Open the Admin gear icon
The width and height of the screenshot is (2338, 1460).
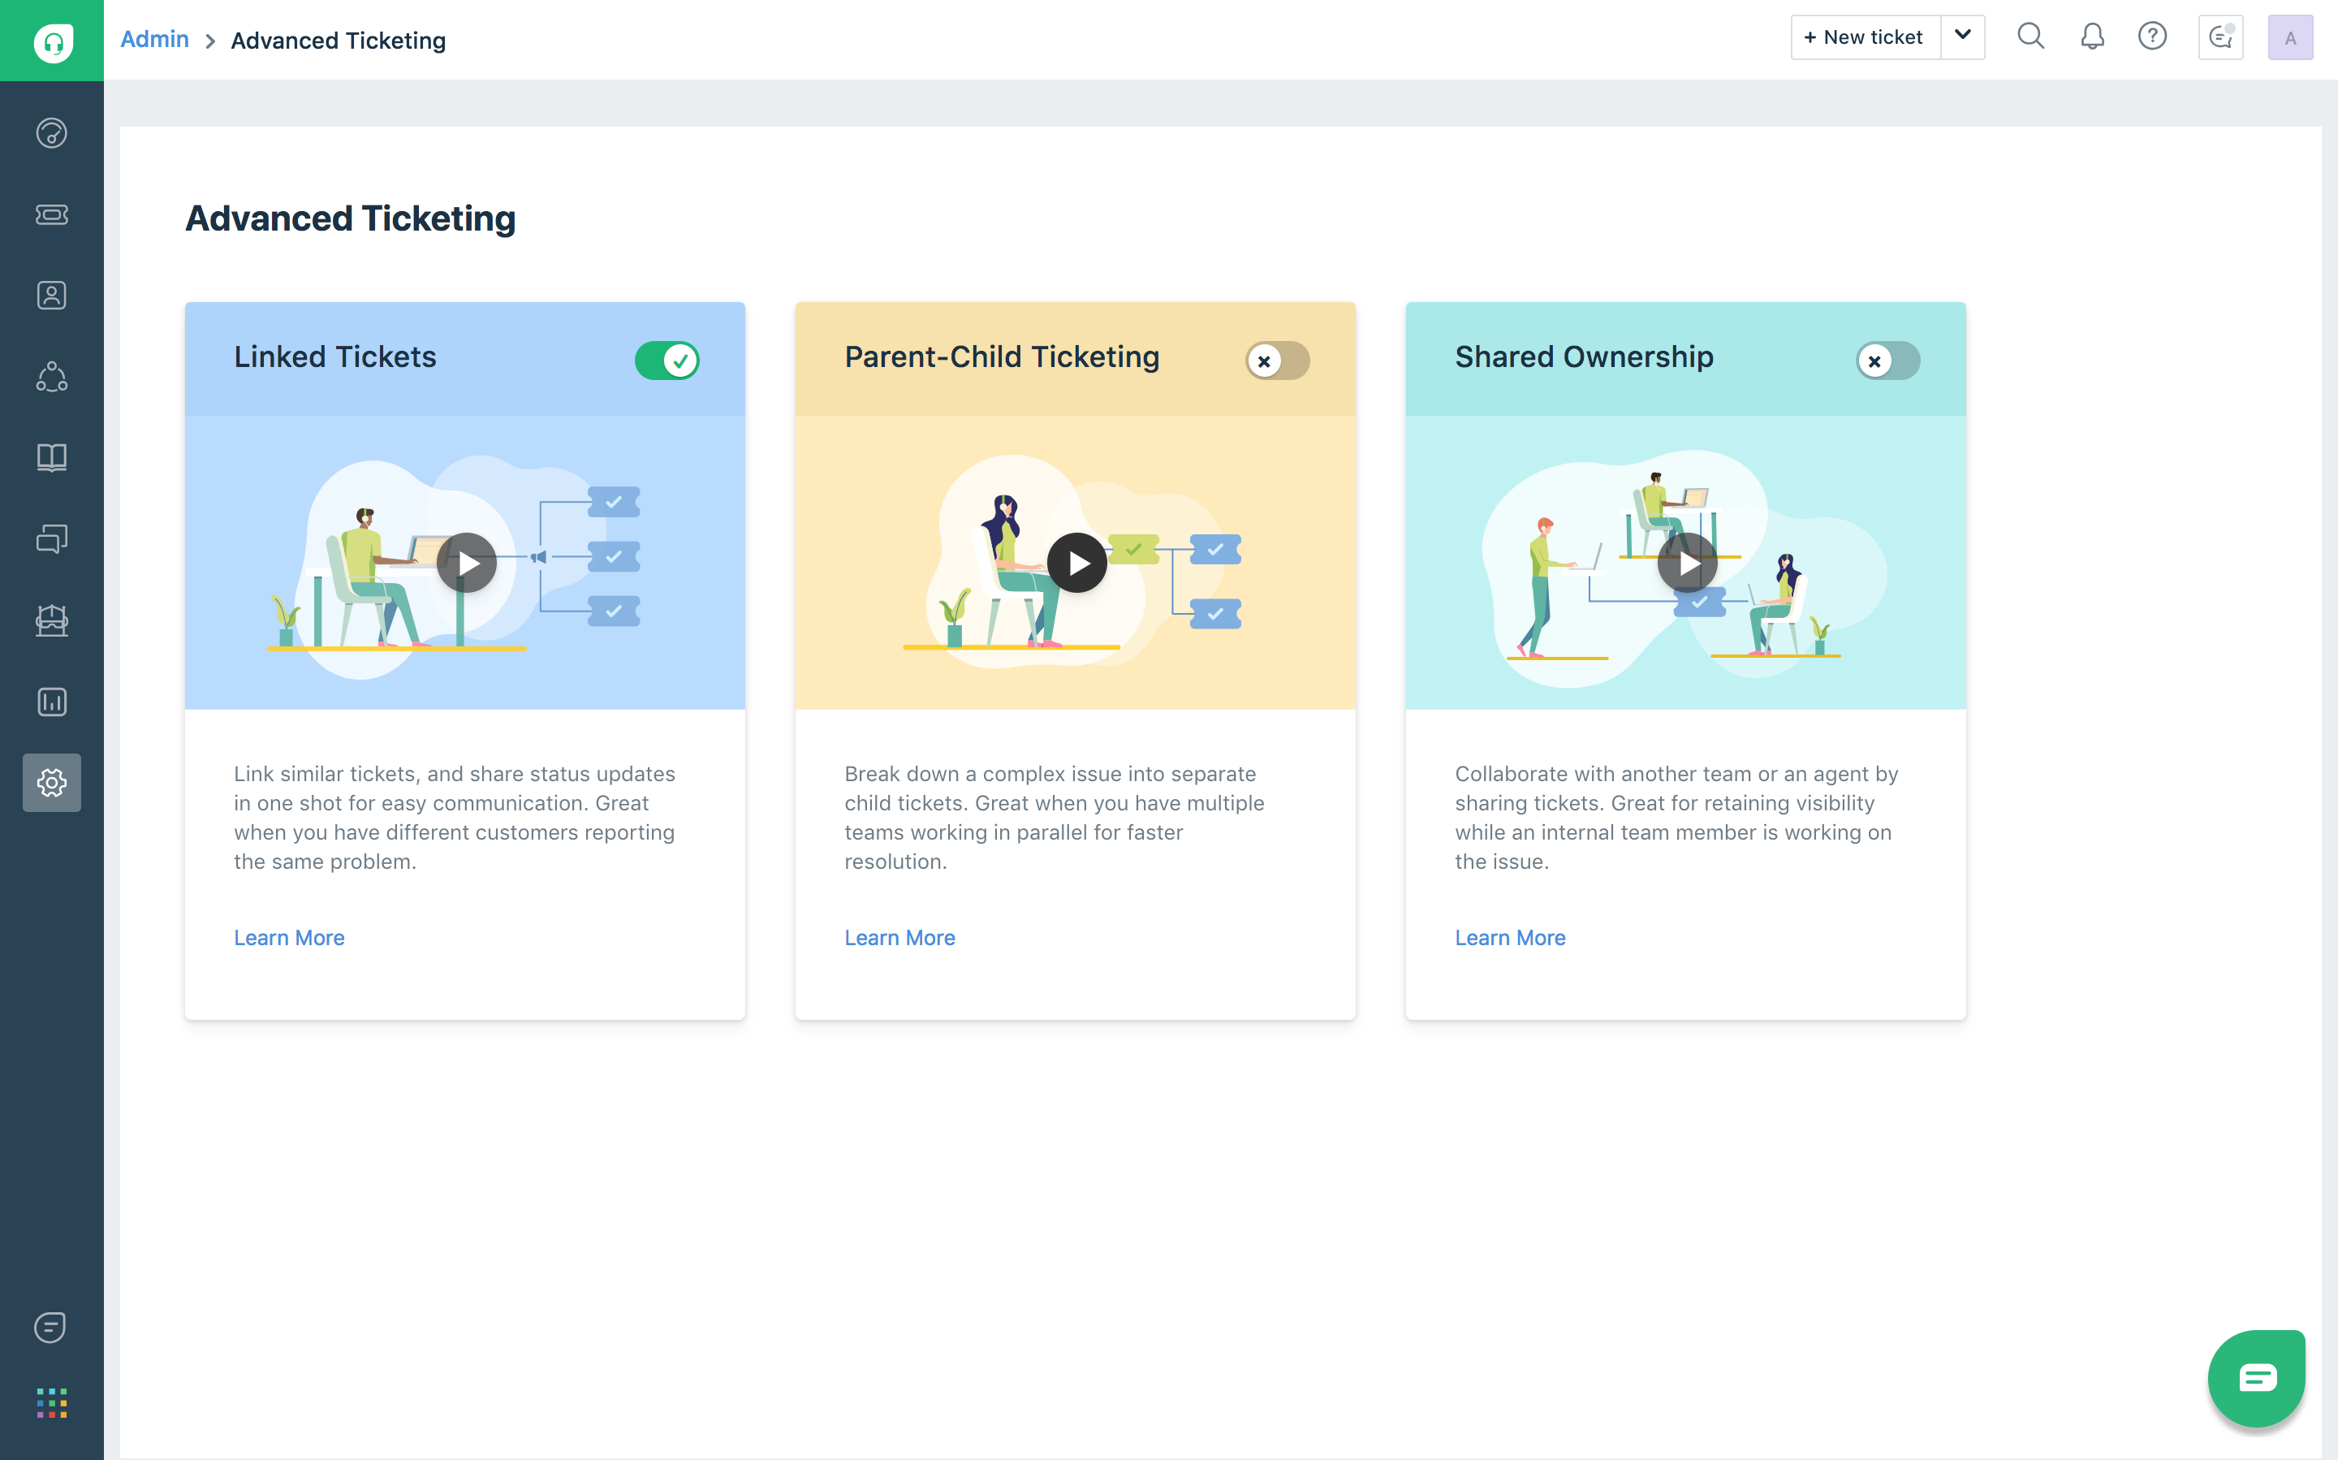51,782
